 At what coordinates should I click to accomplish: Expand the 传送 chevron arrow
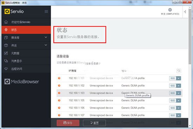(46, 45)
